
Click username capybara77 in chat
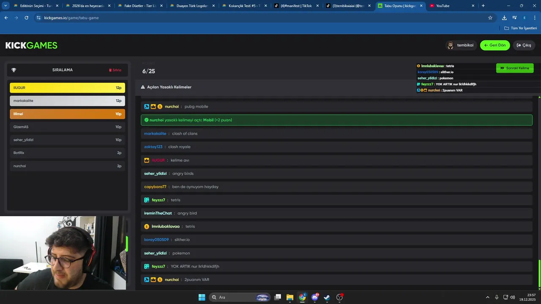click(x=155, y=187)
